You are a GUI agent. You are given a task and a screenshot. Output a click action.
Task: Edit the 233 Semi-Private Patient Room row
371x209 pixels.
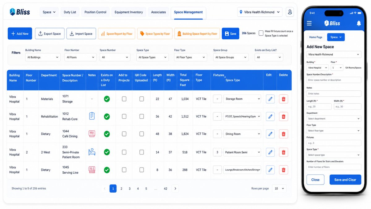click(270, 152)
